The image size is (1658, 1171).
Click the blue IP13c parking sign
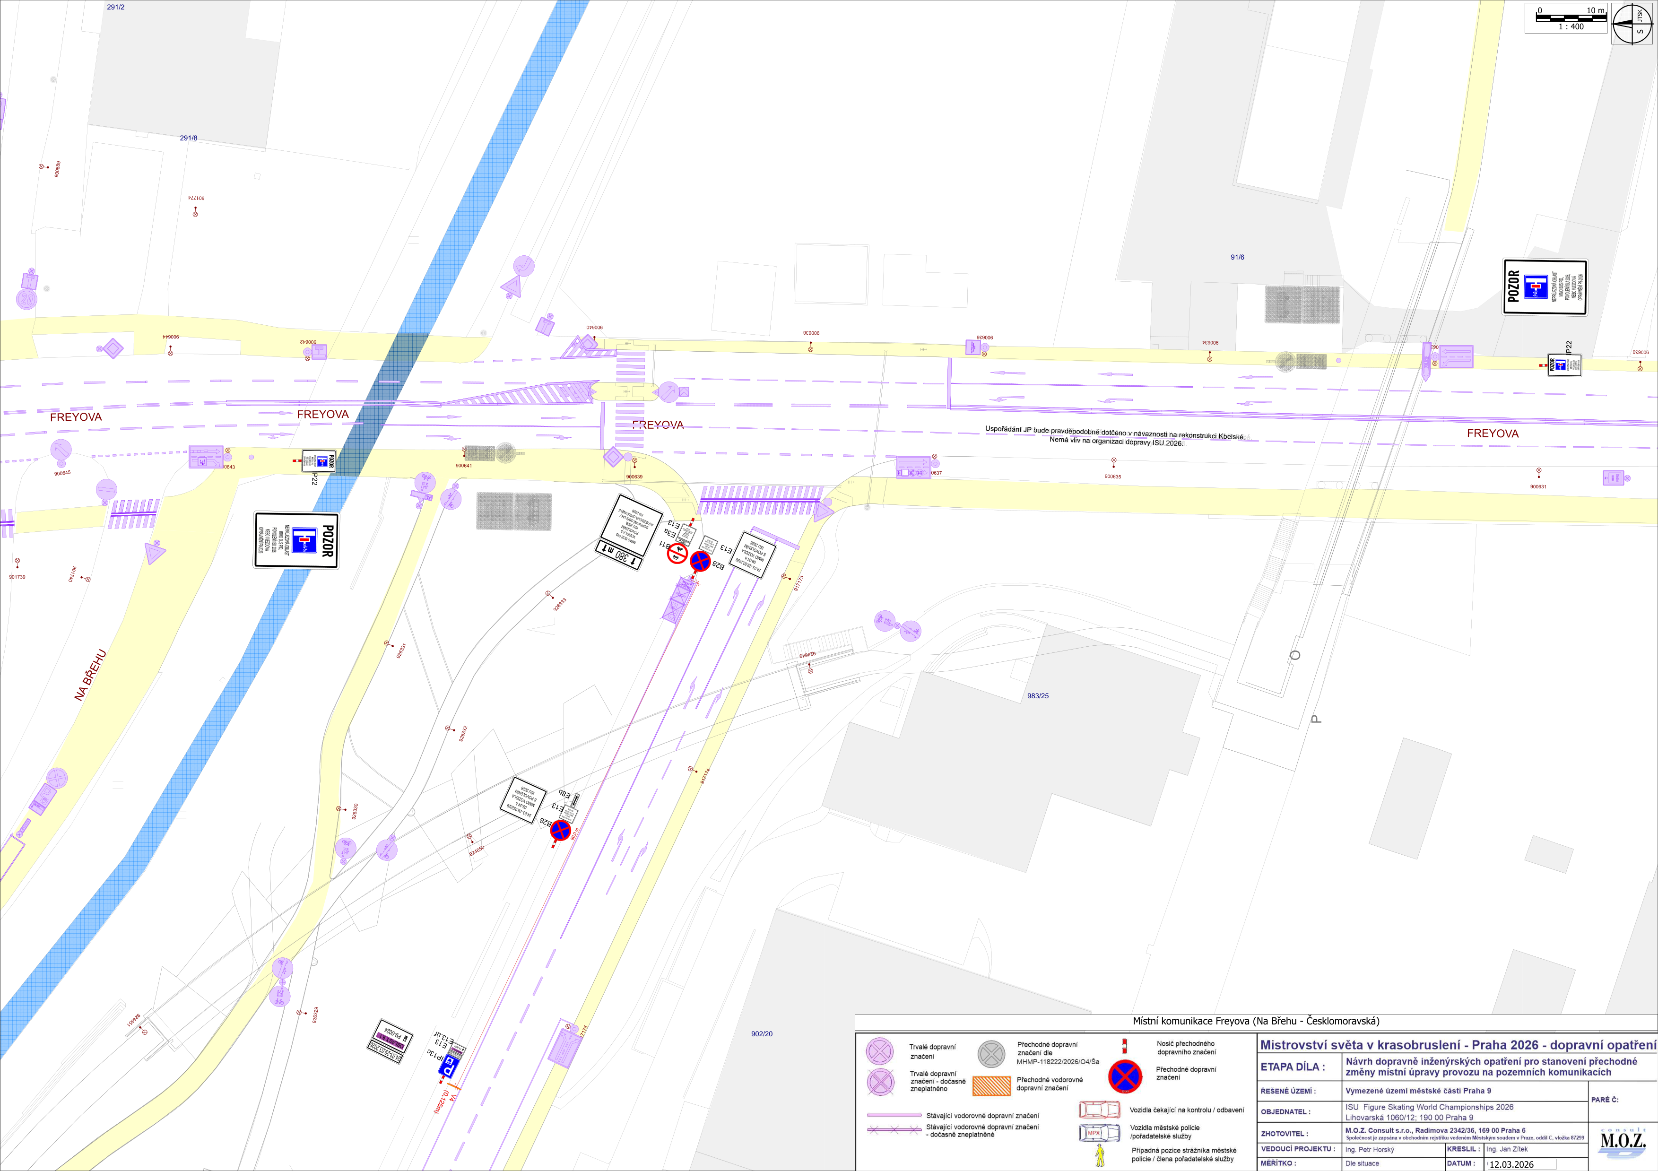(x=450, y=1067)
